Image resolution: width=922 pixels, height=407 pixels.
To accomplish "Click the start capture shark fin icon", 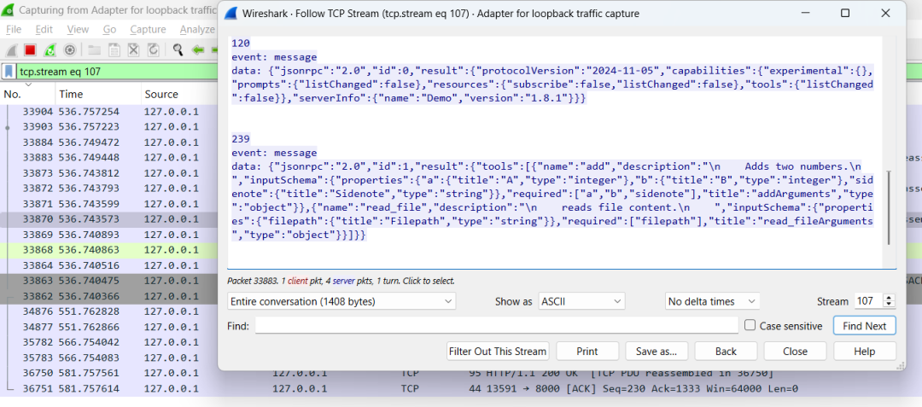I will tap(10, 50).
